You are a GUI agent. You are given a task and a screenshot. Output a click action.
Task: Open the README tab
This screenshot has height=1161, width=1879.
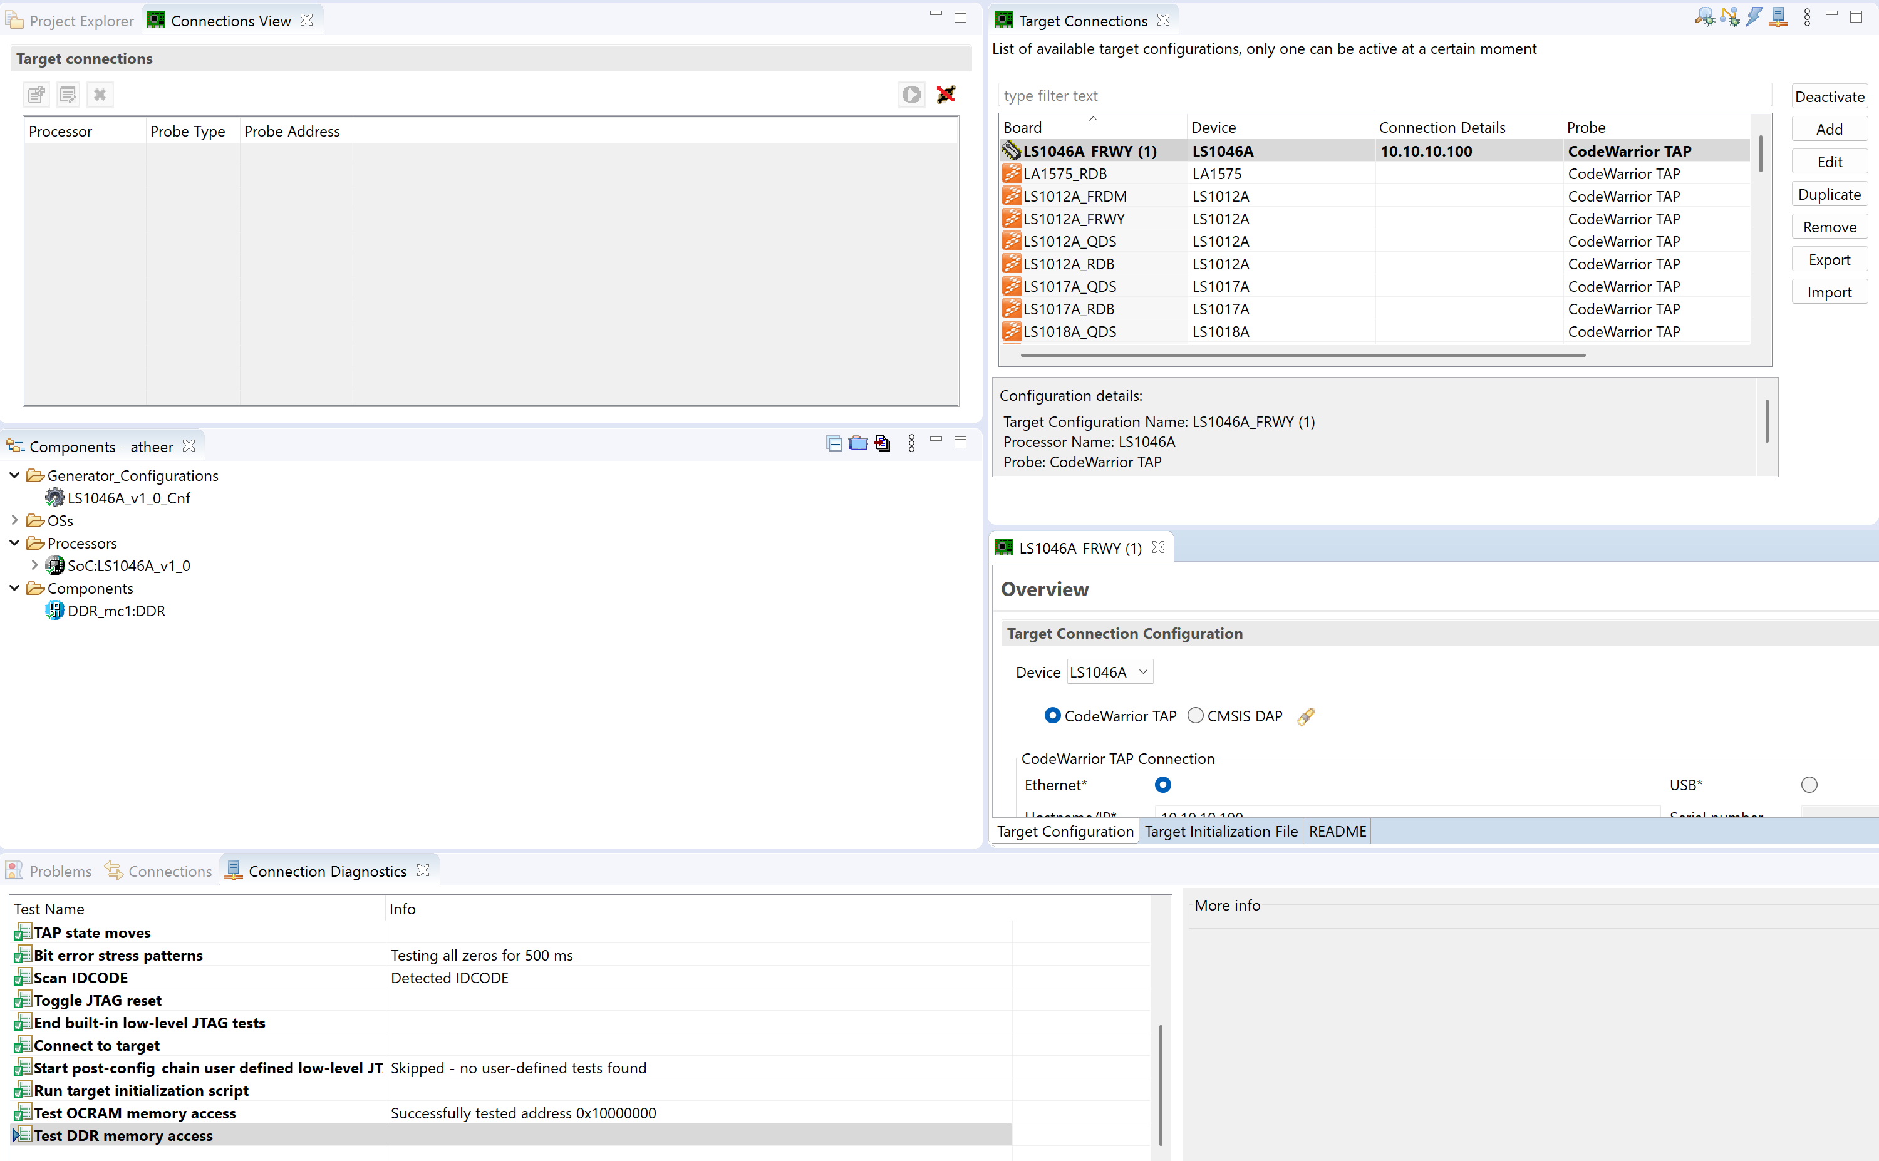(1337, 832)
